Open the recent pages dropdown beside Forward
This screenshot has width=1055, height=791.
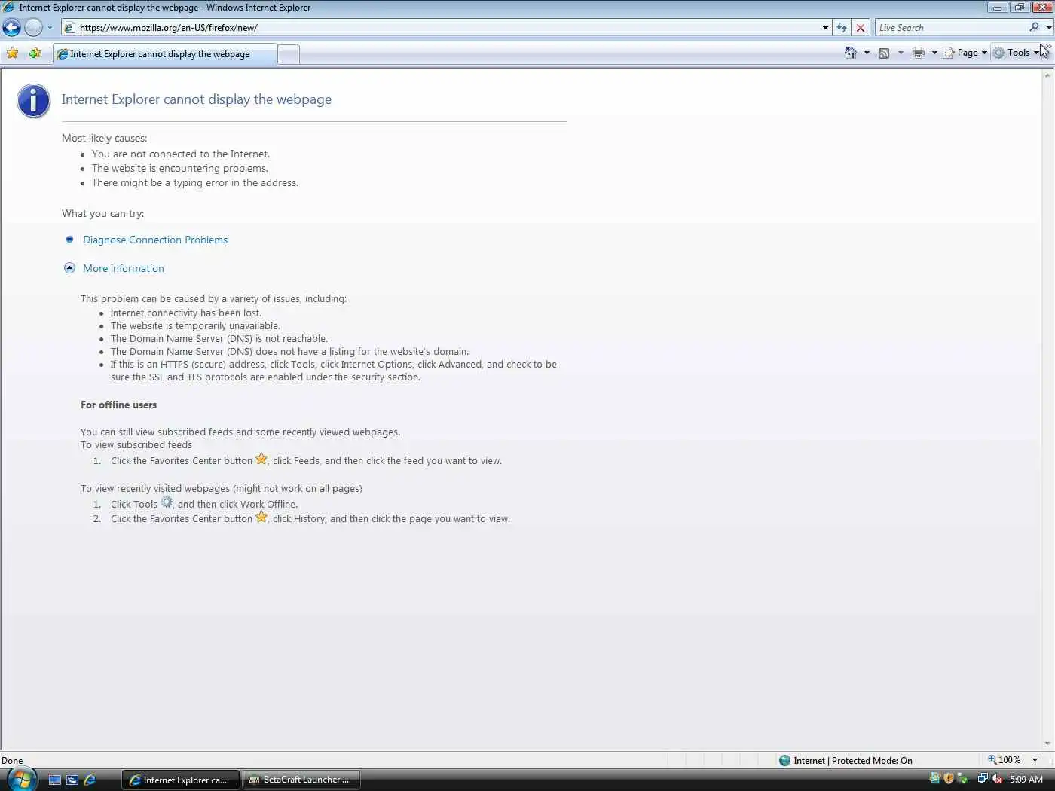pos(50,28)
